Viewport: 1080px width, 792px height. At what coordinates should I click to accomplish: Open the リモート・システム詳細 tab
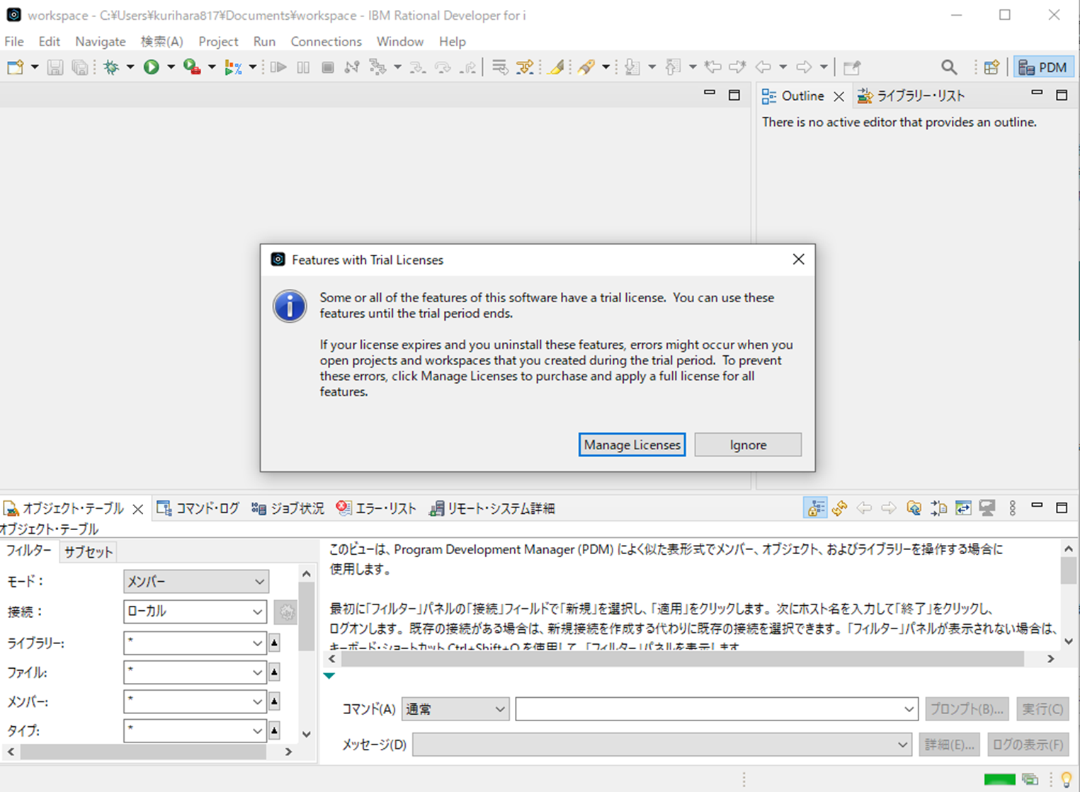tap(492, 508)
